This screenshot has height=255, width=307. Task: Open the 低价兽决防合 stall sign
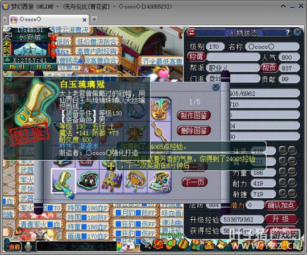click(x=97, y=41)
